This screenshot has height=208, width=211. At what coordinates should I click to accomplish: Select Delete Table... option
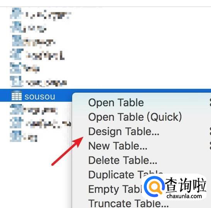pos(123,160)
